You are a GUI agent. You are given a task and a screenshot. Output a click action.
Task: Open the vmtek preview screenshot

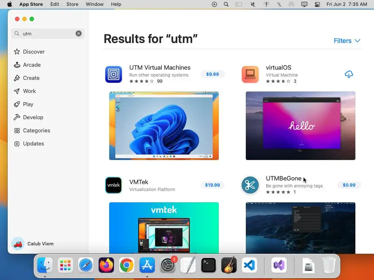click(x=164, y=228)
